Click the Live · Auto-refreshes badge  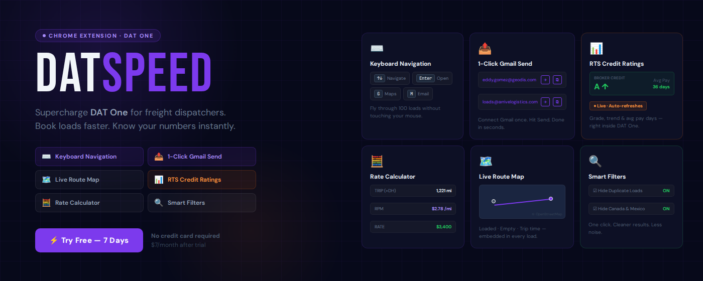click(618, 106)
